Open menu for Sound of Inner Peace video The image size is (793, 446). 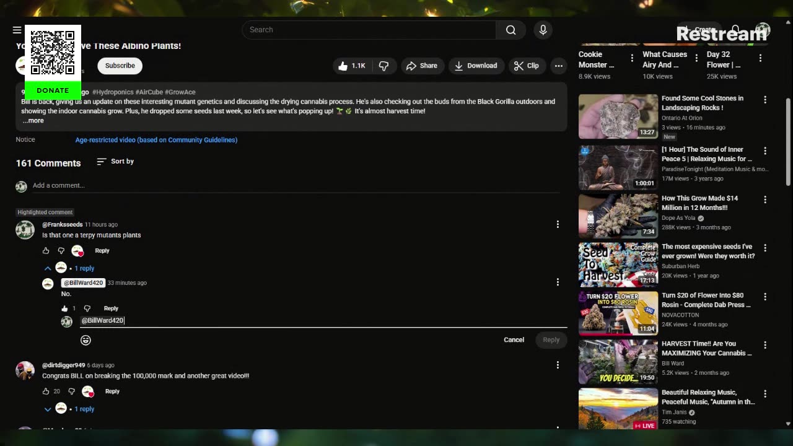click(765, 151)
